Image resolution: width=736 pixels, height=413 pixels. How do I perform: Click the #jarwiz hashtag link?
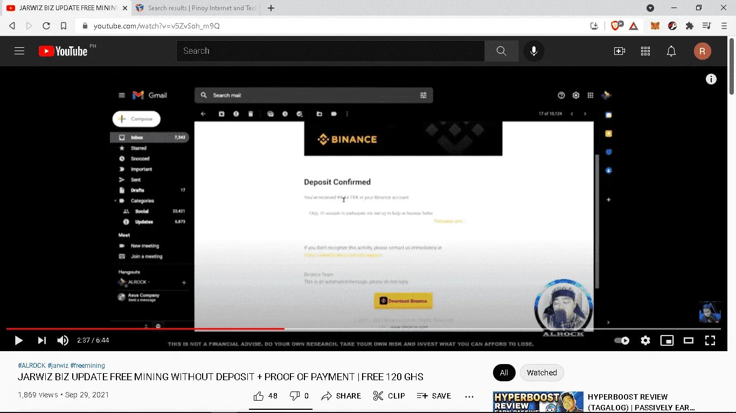click(x=58, y=366)
